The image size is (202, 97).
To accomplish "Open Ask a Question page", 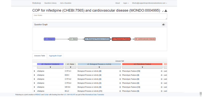I will (66, 3).
